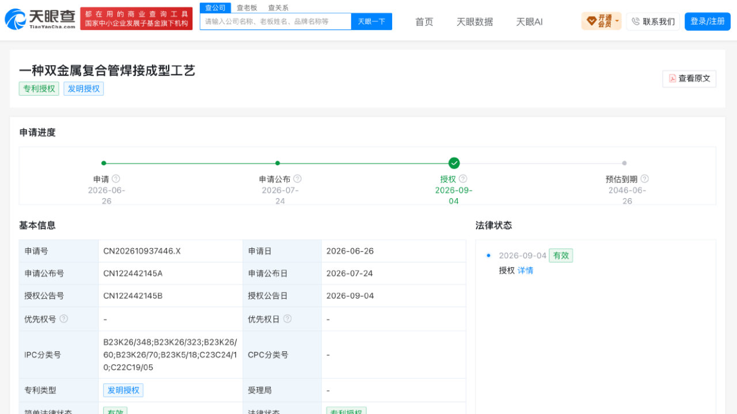The width and height of the screenshot is (737, 414).
Task: Click the 法律状态 section heading
Action: [493, 225]
